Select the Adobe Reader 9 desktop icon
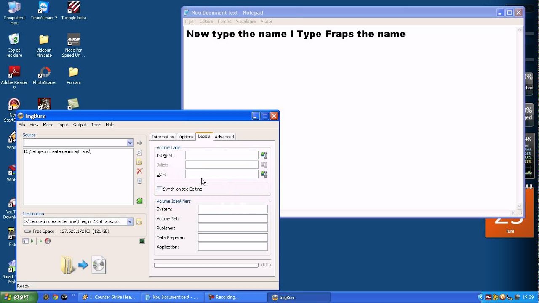539x303 pixels. tap(14, 78)
